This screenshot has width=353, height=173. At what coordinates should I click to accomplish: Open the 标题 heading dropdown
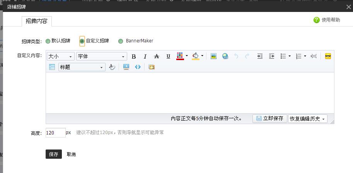click(82, 67)
